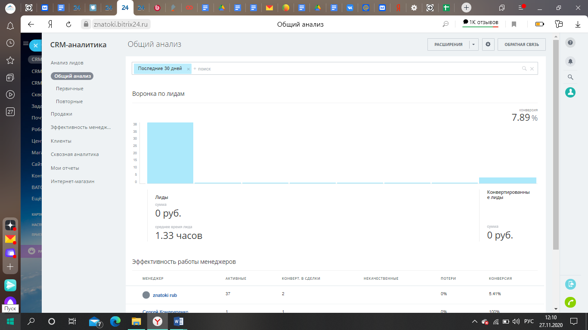Select 'Общий анализ' menu item
Image resolution: width=588 pixels, height=330 pixels.
(x=73, y=76)
